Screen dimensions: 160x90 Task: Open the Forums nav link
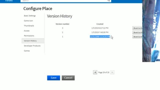pos(9,1)
